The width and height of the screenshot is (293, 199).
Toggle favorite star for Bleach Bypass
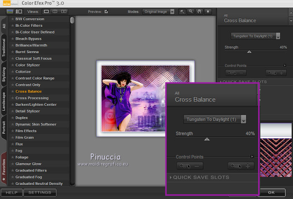click(12, 38)
